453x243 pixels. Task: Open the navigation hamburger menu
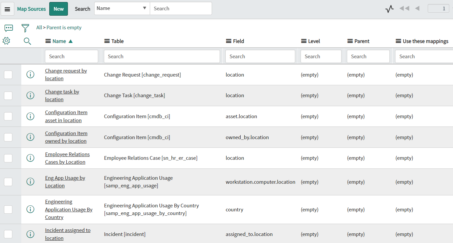[7, 8]
